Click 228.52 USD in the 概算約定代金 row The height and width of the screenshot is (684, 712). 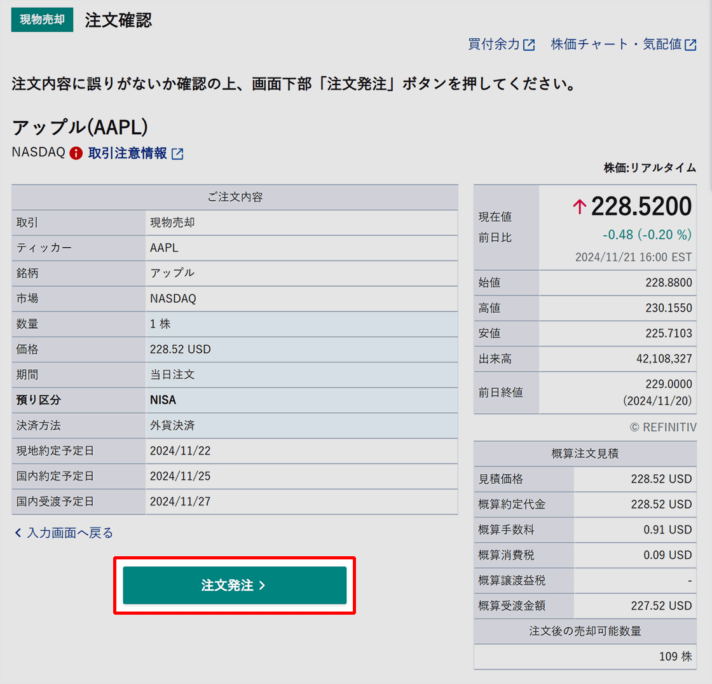pyautogui.click(x=661, y=504)
